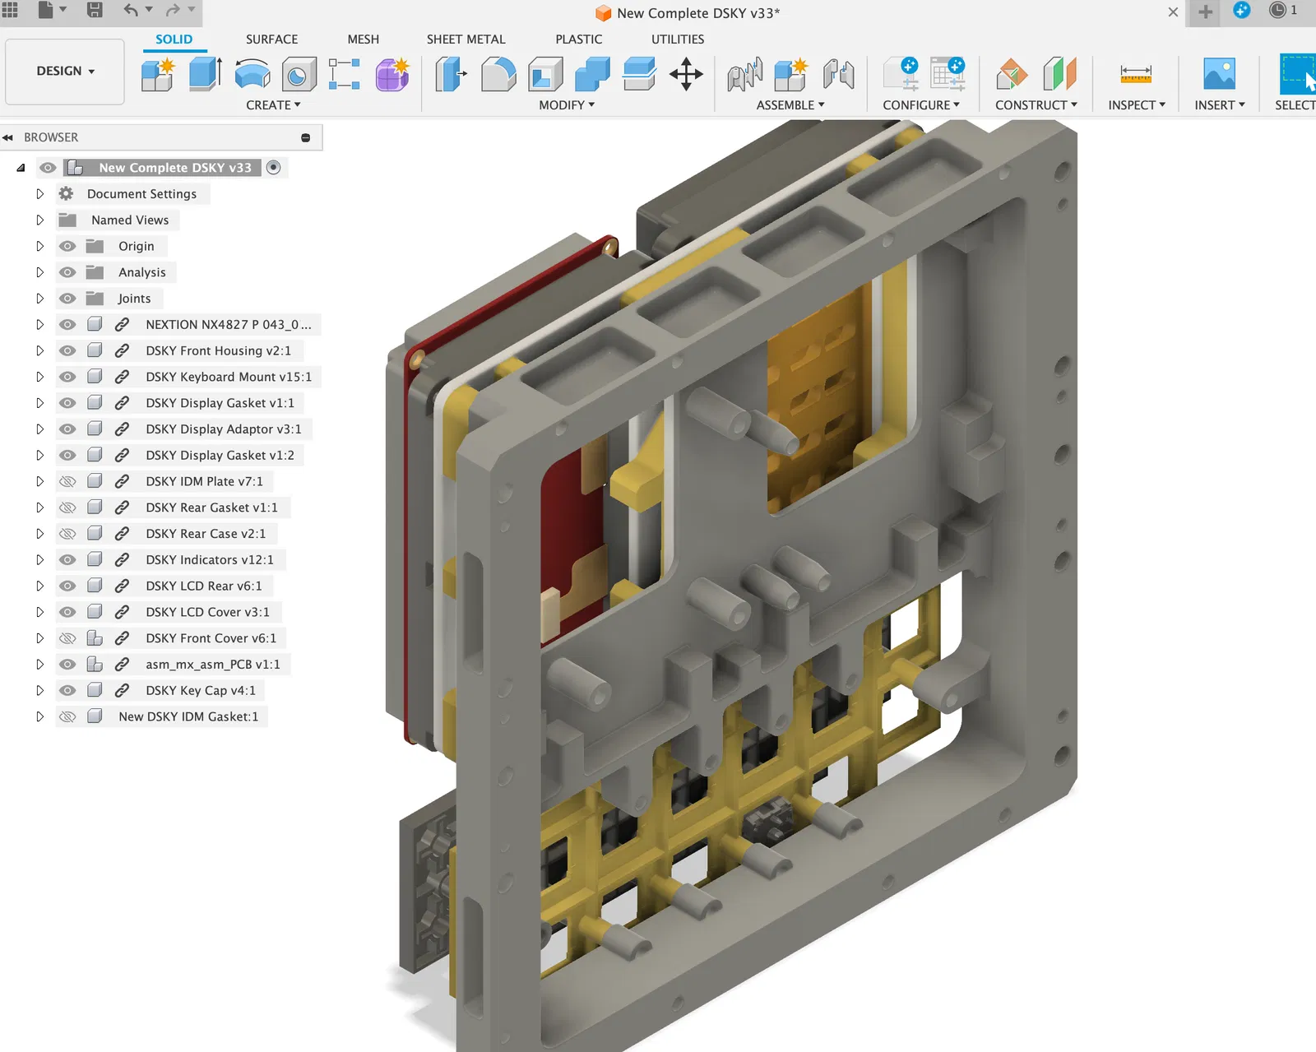Click the purple Create Form icon
The width and height of the screenshot is (1316, 1052).
[x=392, y=74]
